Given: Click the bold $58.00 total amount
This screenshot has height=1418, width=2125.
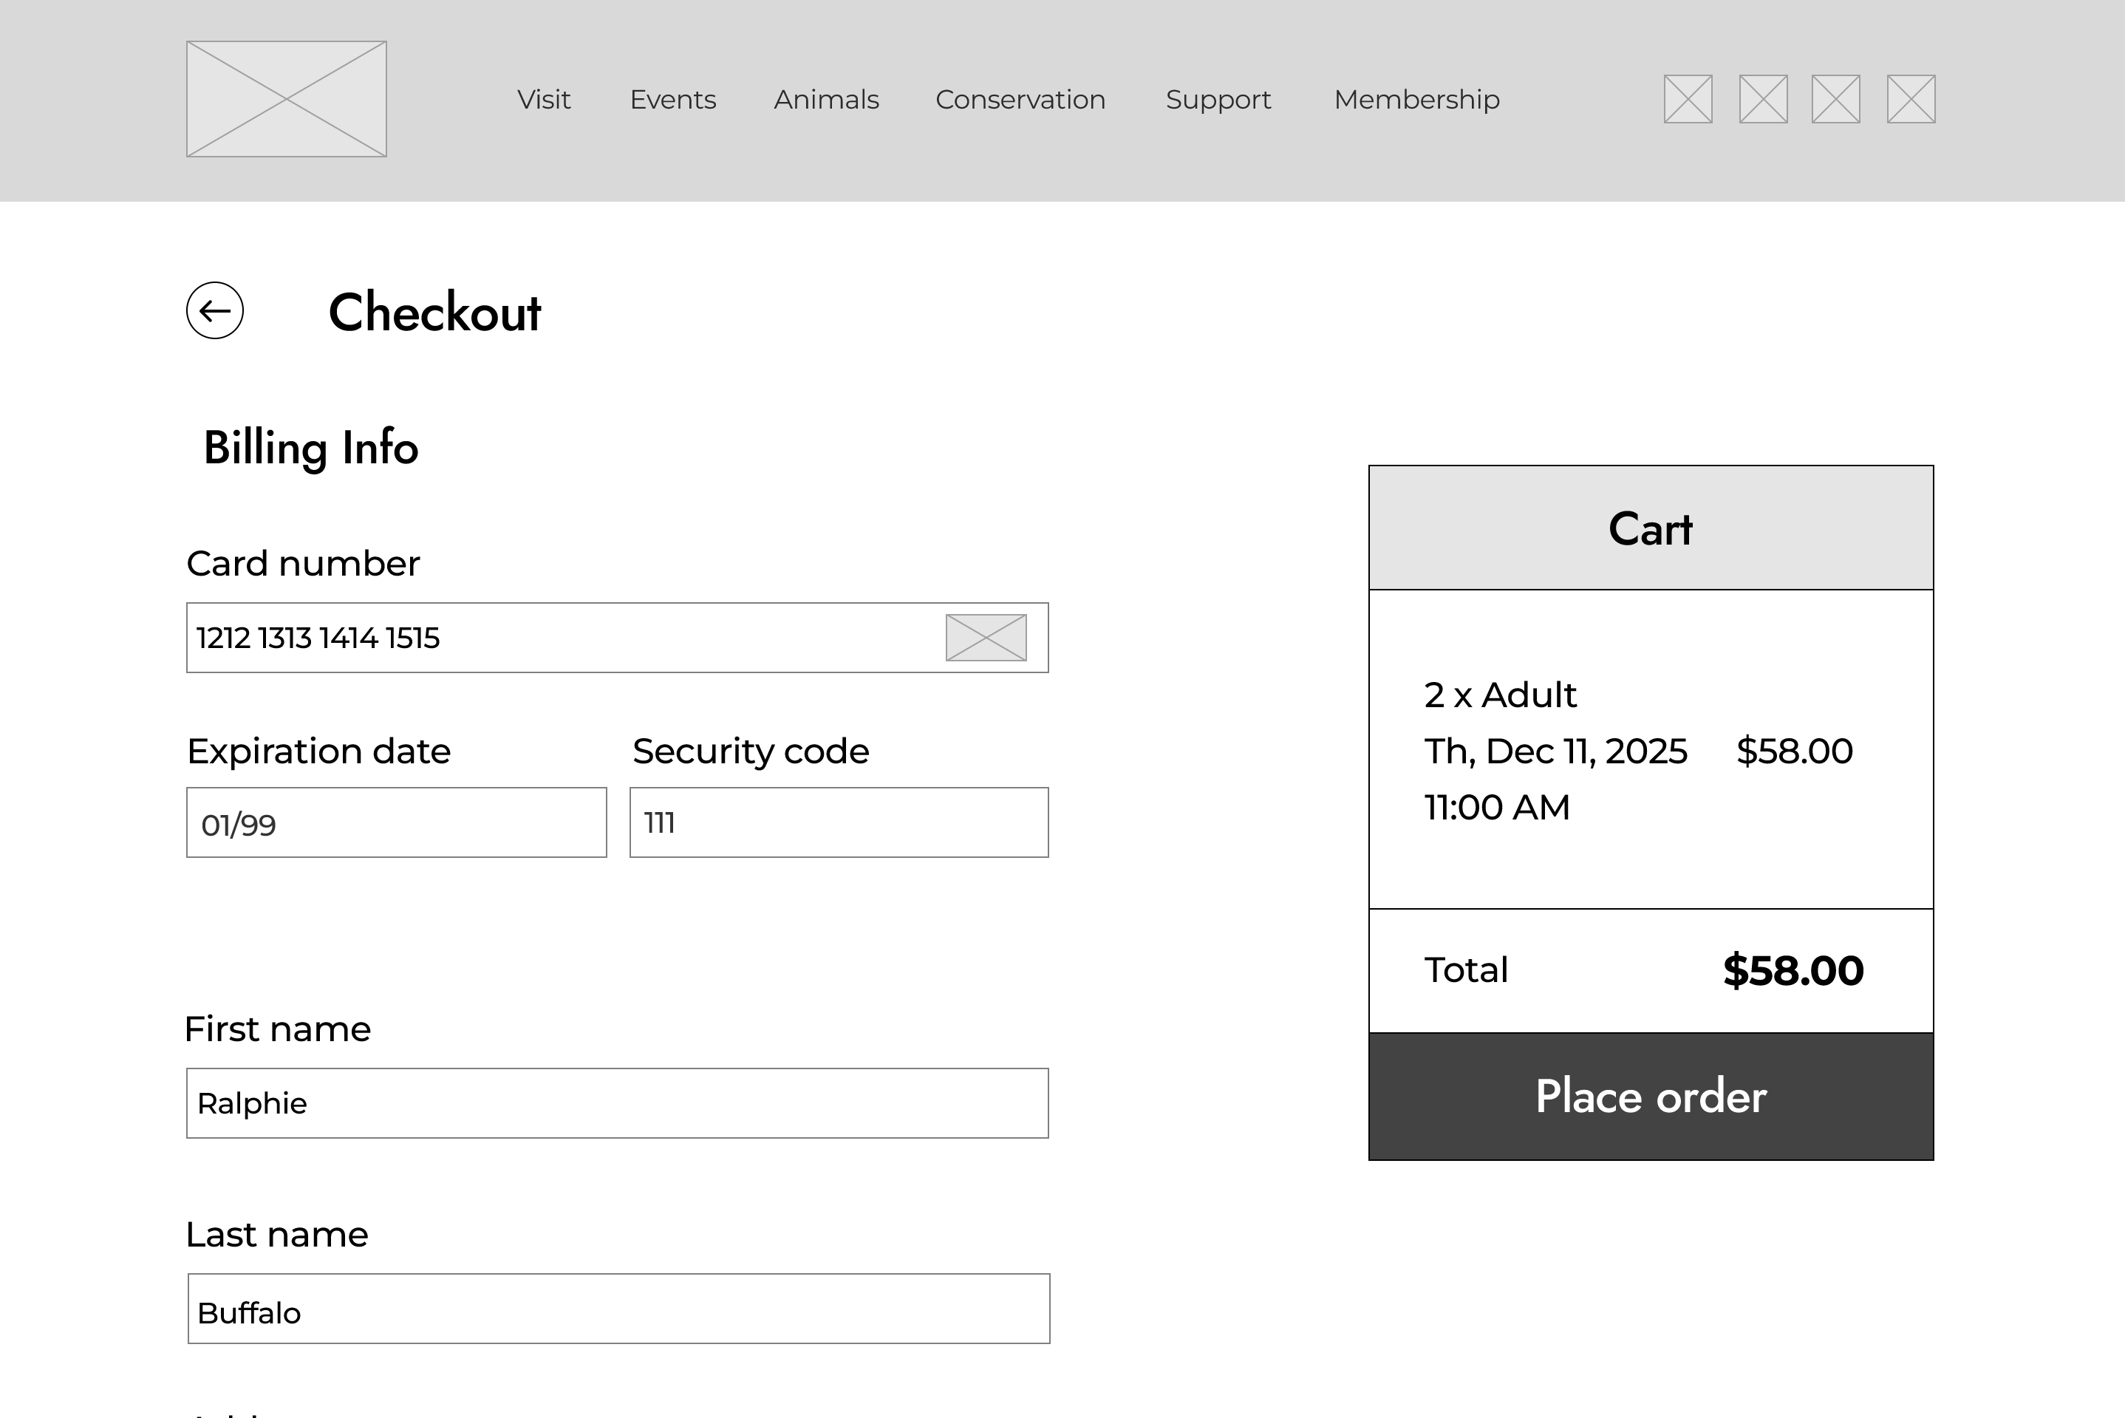Looking at the screenshot, I should (x=1793, y=970).
